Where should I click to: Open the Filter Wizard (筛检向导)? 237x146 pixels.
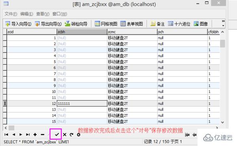[76, 24]
